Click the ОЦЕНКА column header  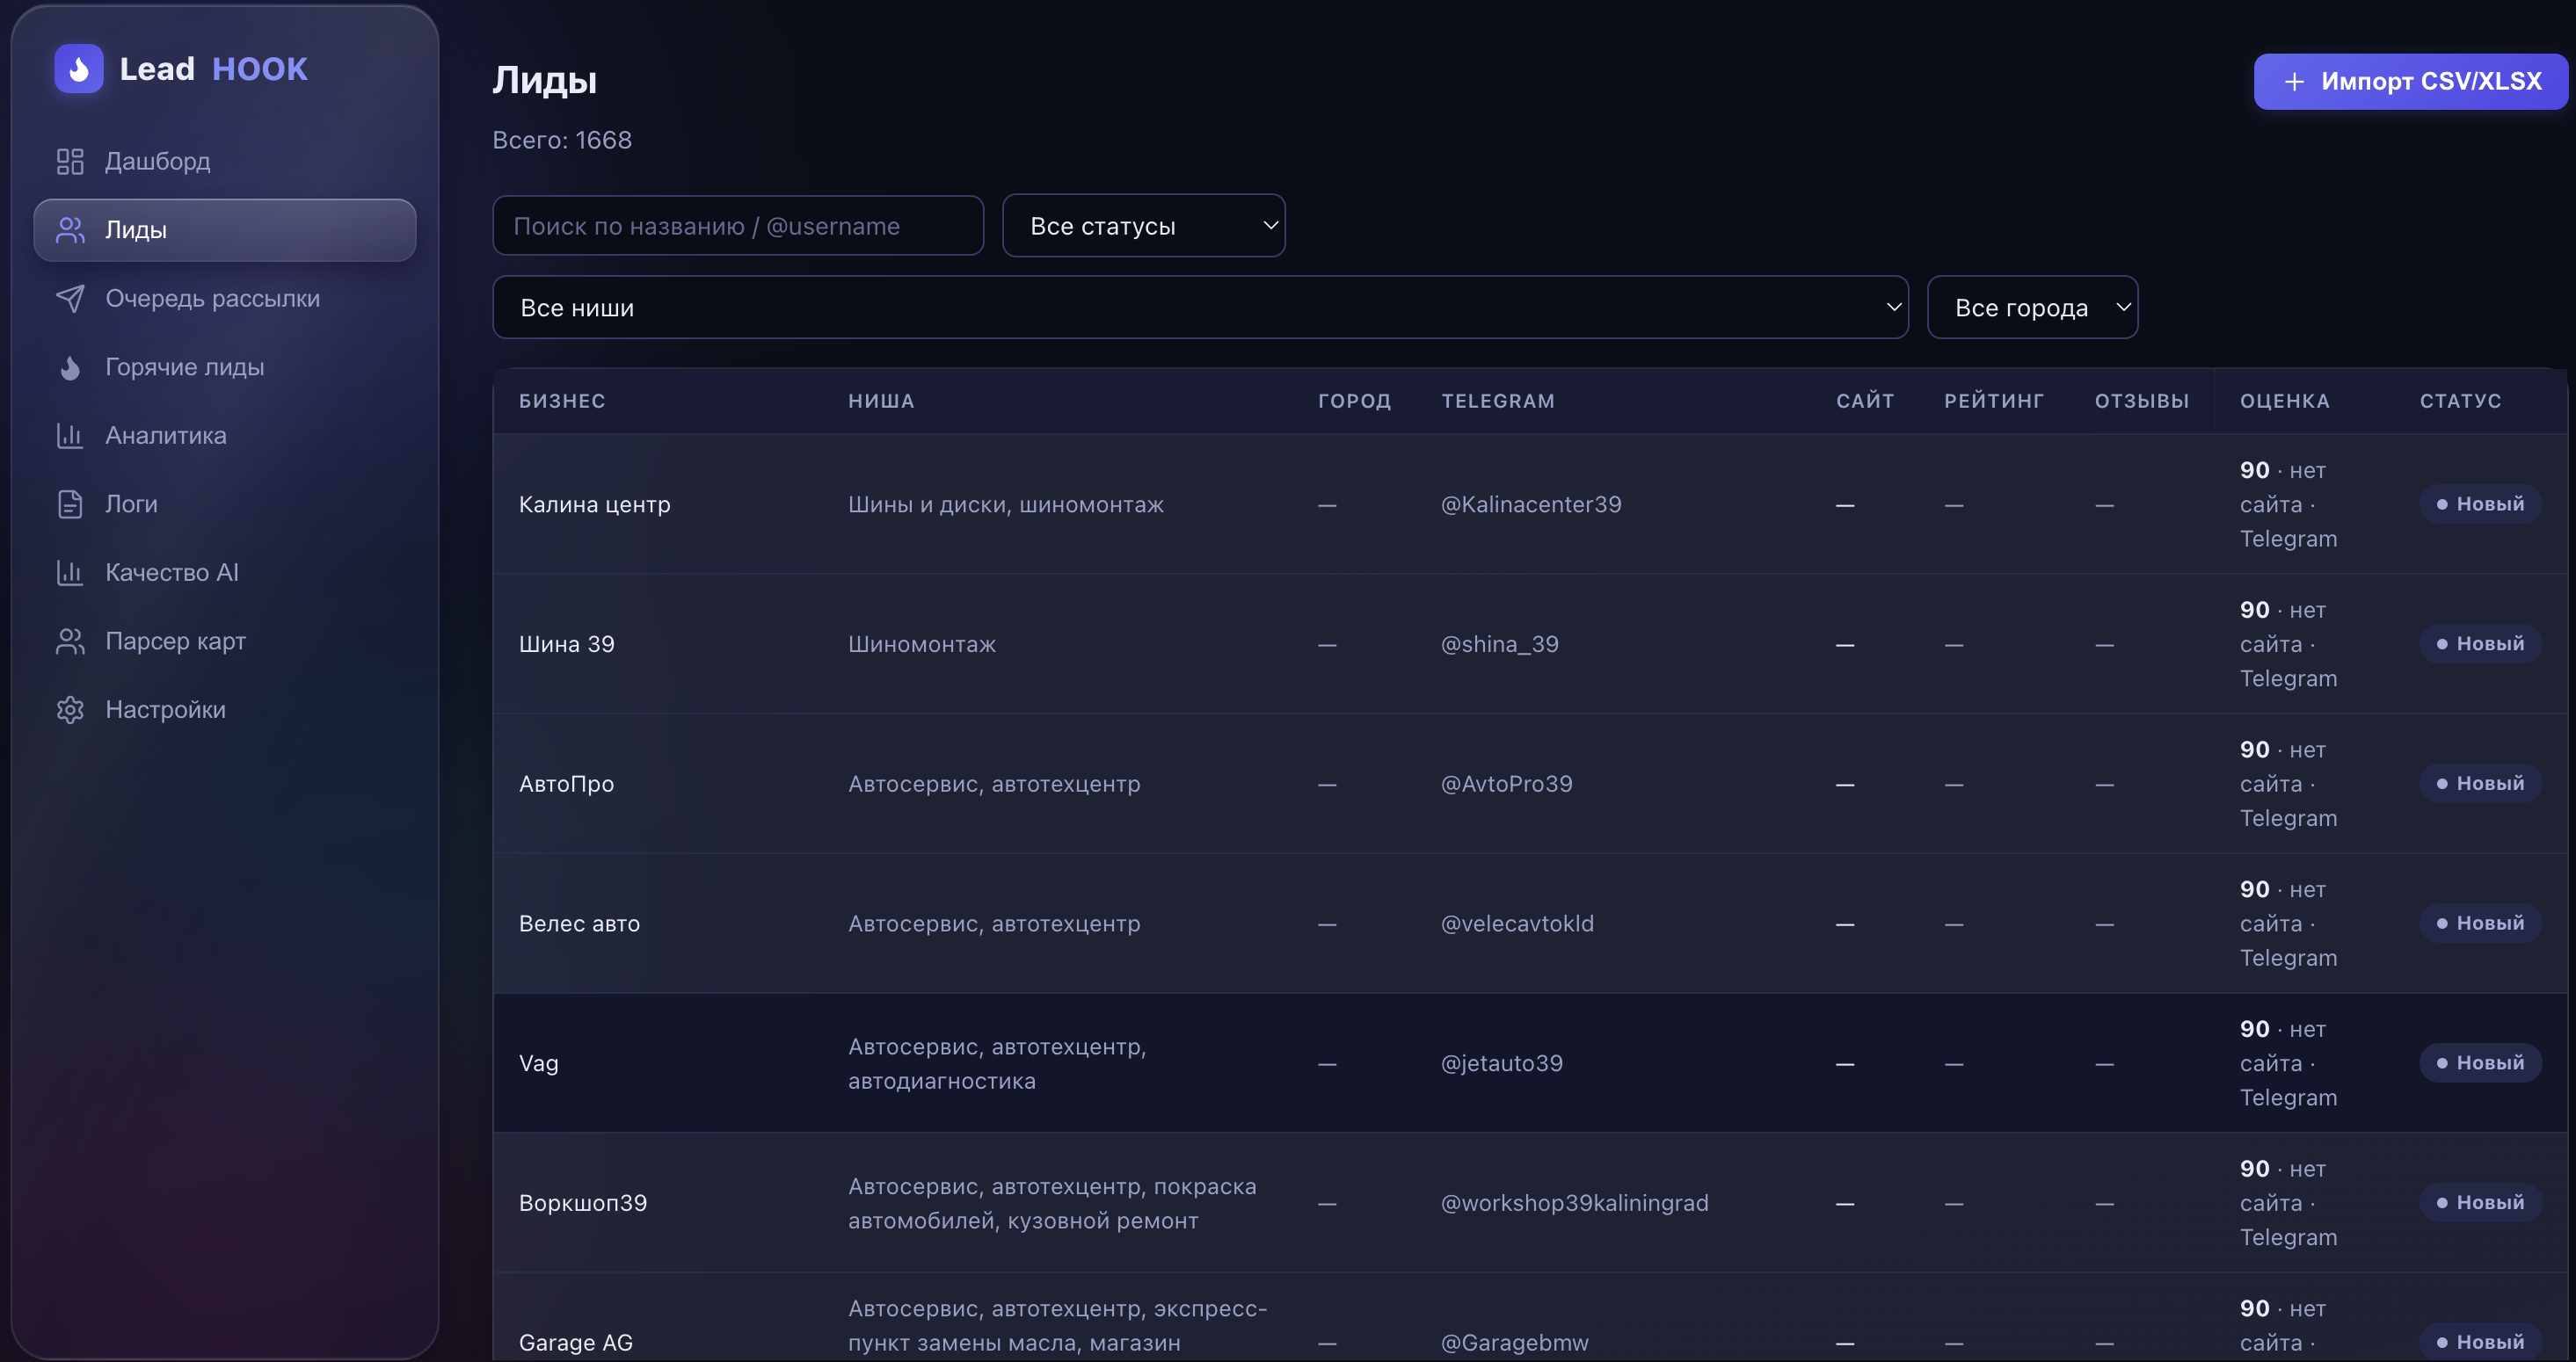pos(2285,401)
